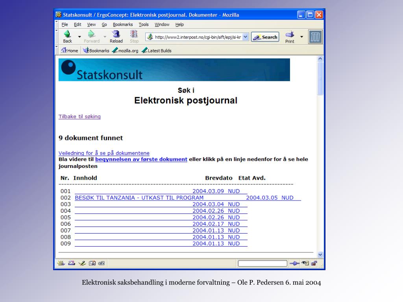Click the '9 dokument funnet' heading
403x302 pixels.
(91, 138)
